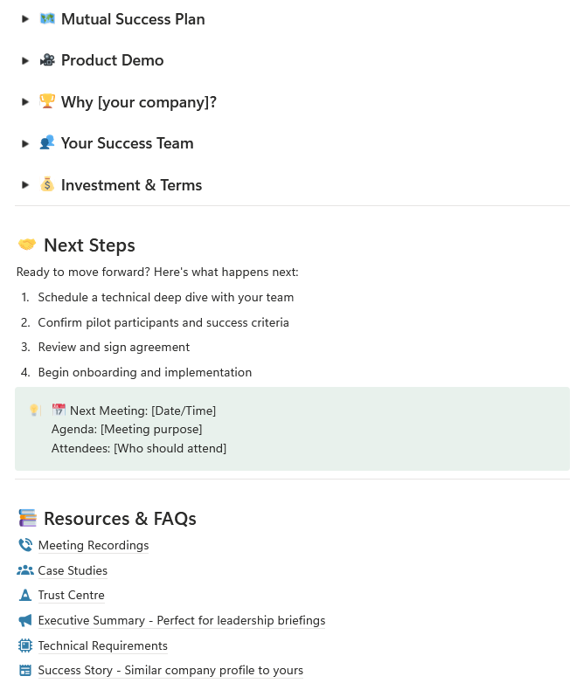Click the megaphone icon beside Executive Summary
The image size is (583, 690).
25,620
